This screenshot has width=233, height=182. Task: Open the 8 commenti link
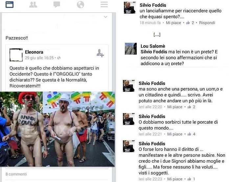[x=16, y=174]
